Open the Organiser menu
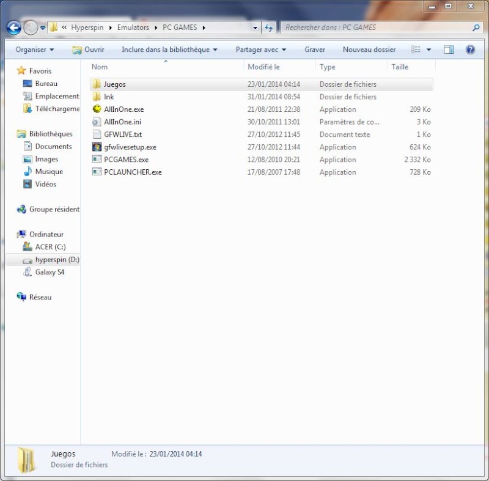This screenshot has height=481, width=489. coord(35,50)
